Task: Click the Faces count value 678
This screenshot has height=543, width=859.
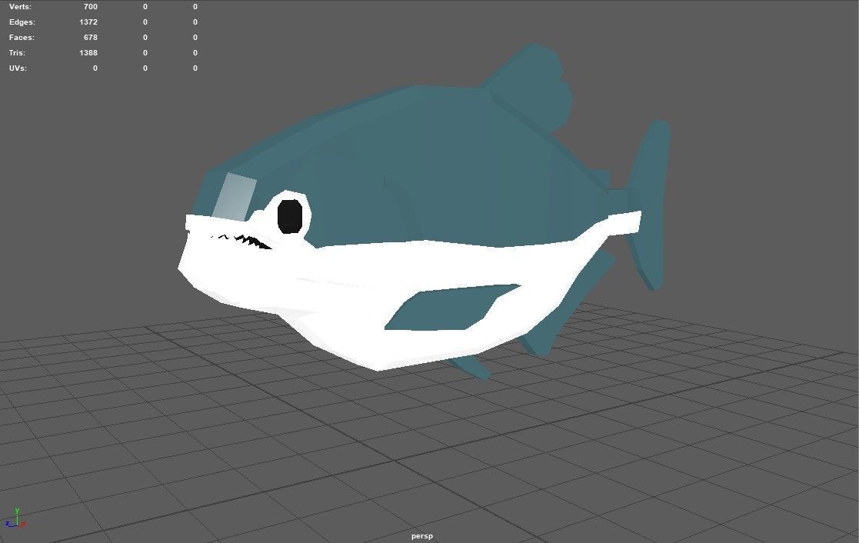Action: click(x=91, y=37)
